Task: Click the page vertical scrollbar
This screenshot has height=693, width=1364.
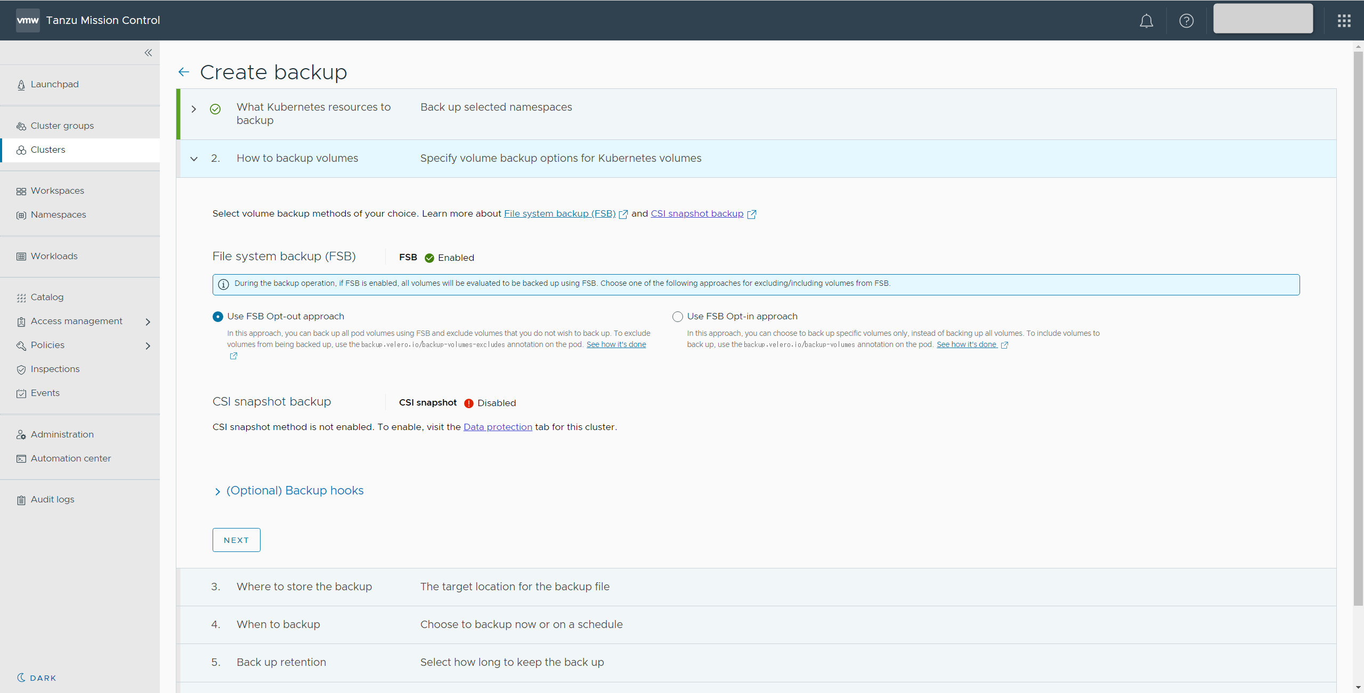Action: click(x=1358, y=319)
